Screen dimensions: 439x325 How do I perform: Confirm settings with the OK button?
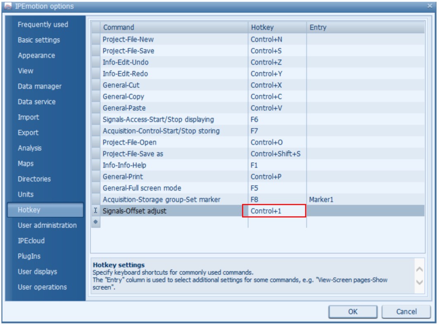tap(353, 311)
